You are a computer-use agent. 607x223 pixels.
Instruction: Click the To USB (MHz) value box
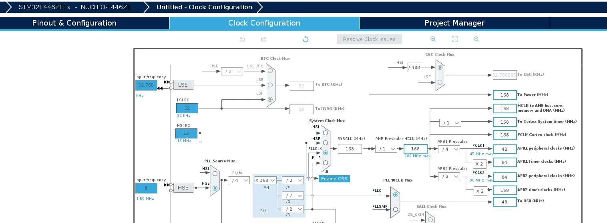(504, 202)
